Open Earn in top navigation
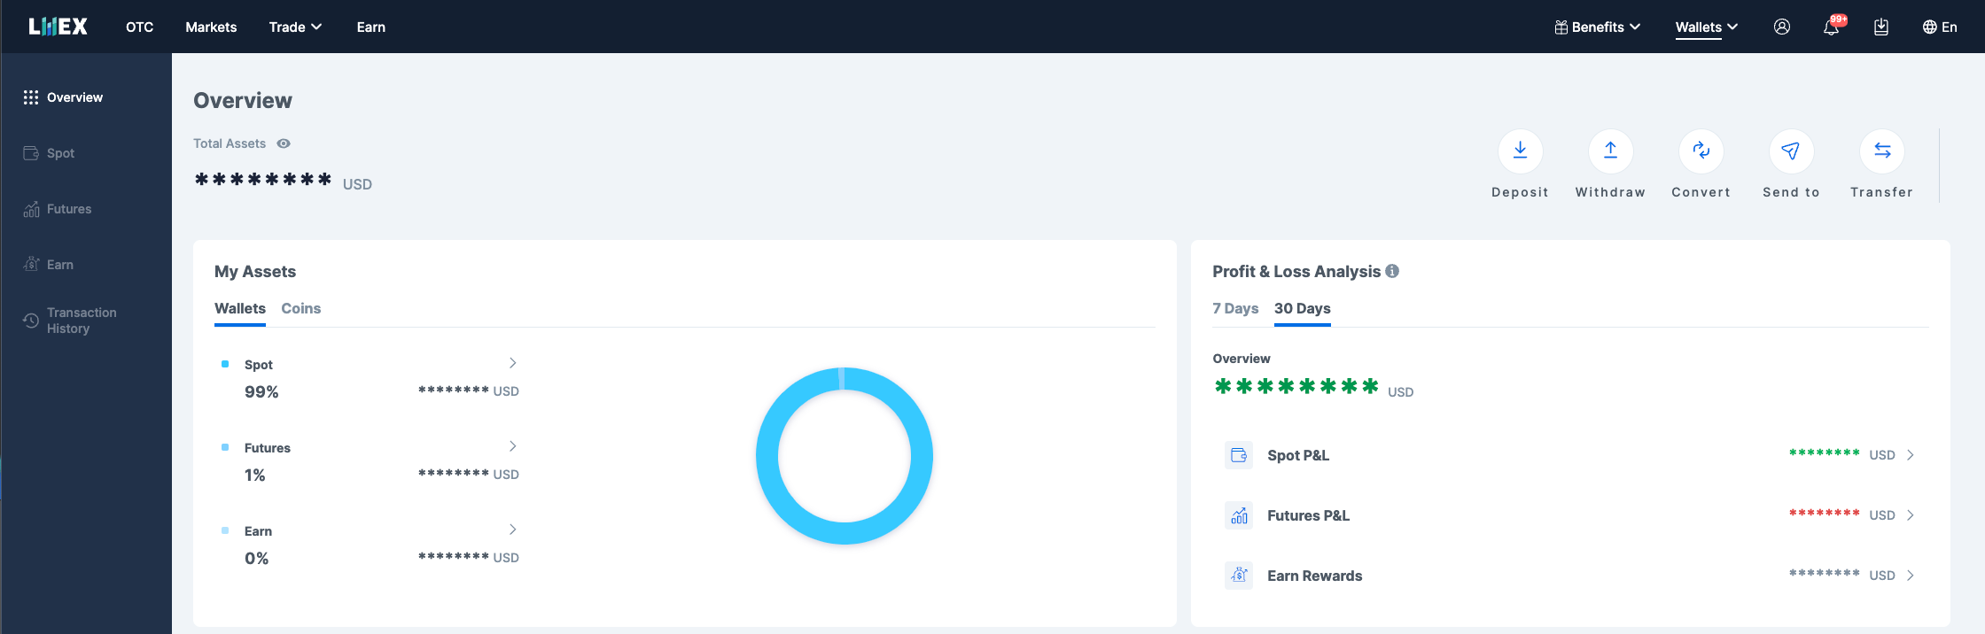The image size is (1985, 634). 371,27
